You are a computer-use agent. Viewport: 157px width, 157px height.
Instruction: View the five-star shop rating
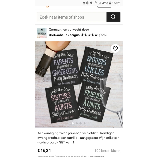tap(89, 35)
